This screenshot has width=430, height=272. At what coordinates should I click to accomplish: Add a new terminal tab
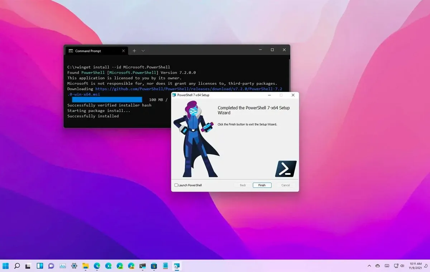pyautogui.click(x=134, y=51)
